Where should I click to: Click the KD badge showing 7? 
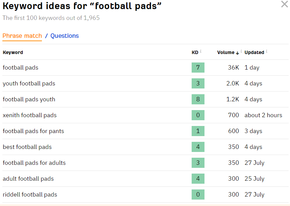pyautogui.click(x=198, y=68)
